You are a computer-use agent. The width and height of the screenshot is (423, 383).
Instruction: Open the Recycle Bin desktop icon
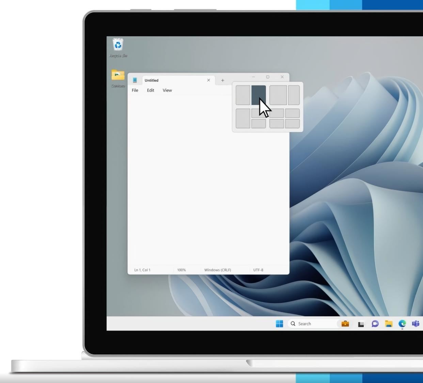point(118,45)
